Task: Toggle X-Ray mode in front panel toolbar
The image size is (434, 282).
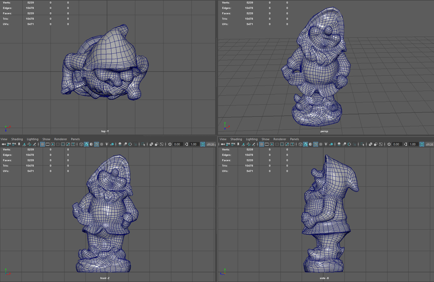Action: (151, 144)
